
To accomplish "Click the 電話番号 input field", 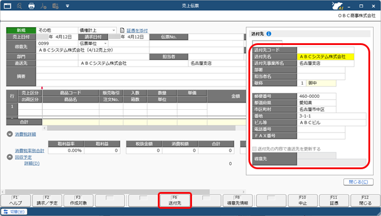I will click(x=321, y=129).
